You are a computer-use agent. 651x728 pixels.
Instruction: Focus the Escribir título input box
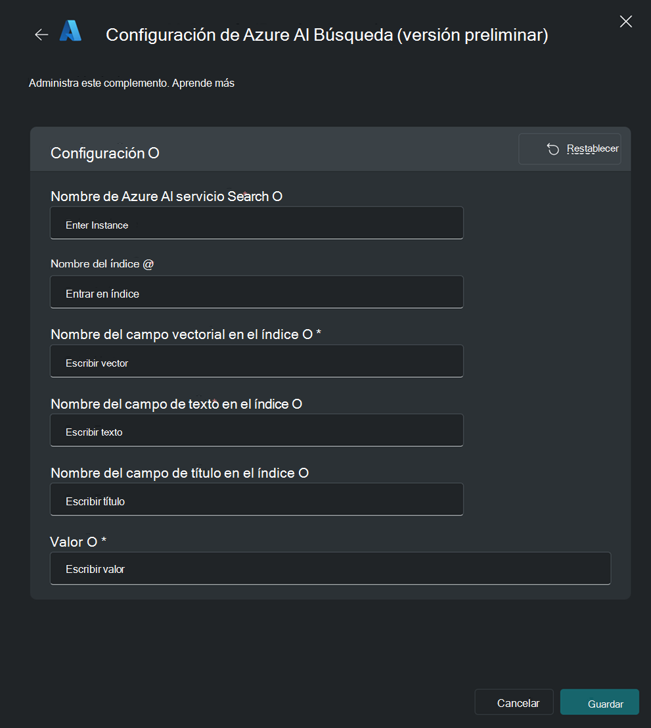257,500
